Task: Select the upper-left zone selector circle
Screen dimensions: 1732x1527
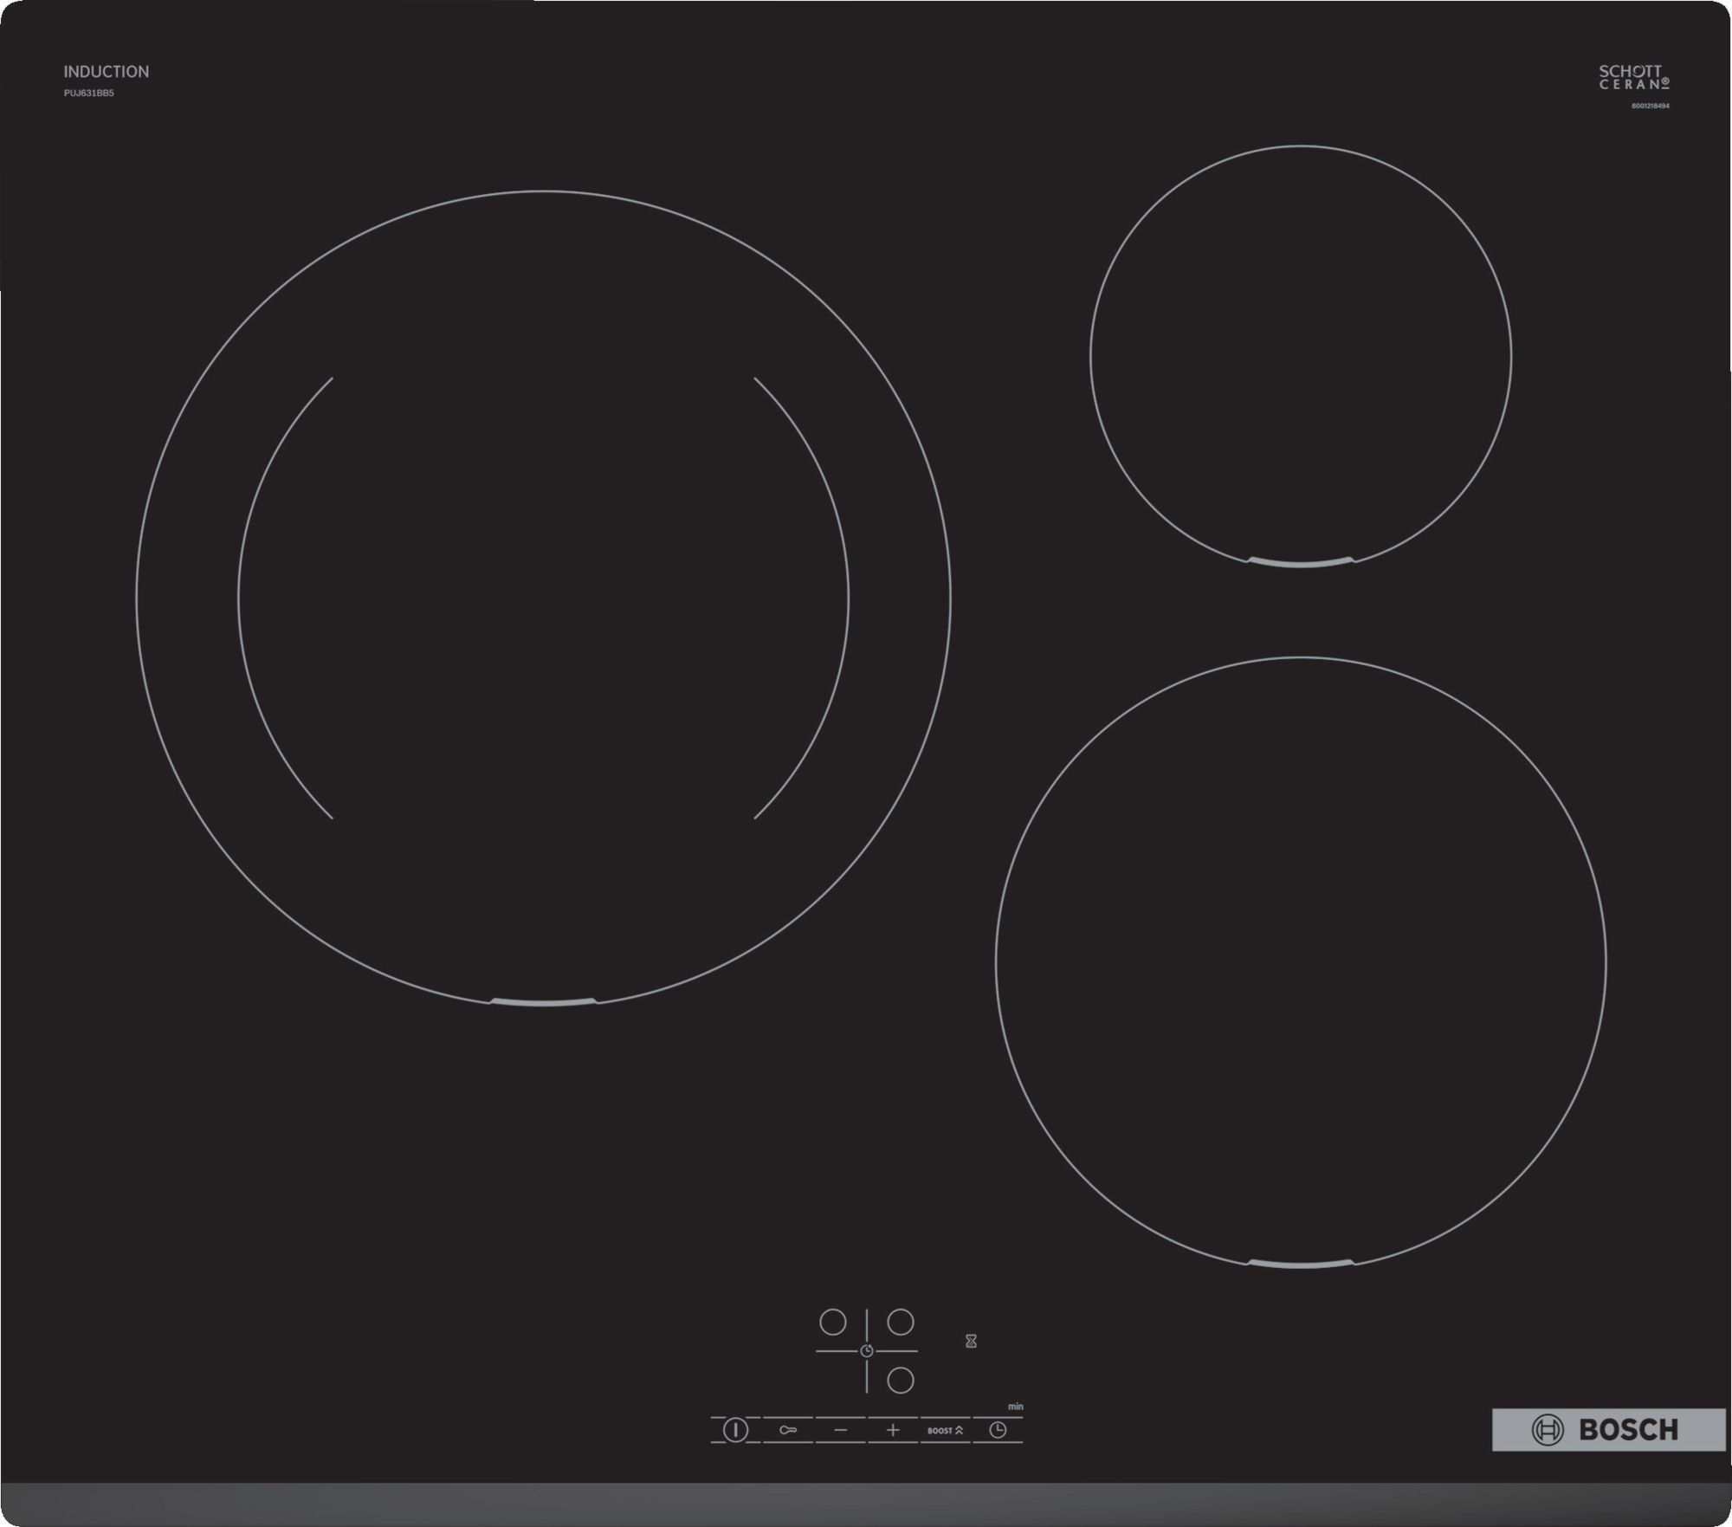Action: click(832, 1322)
